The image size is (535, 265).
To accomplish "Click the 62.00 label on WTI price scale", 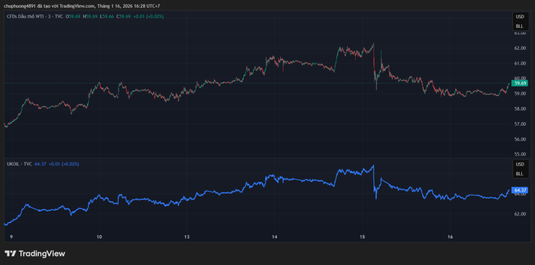I will [x=520, y=49].
